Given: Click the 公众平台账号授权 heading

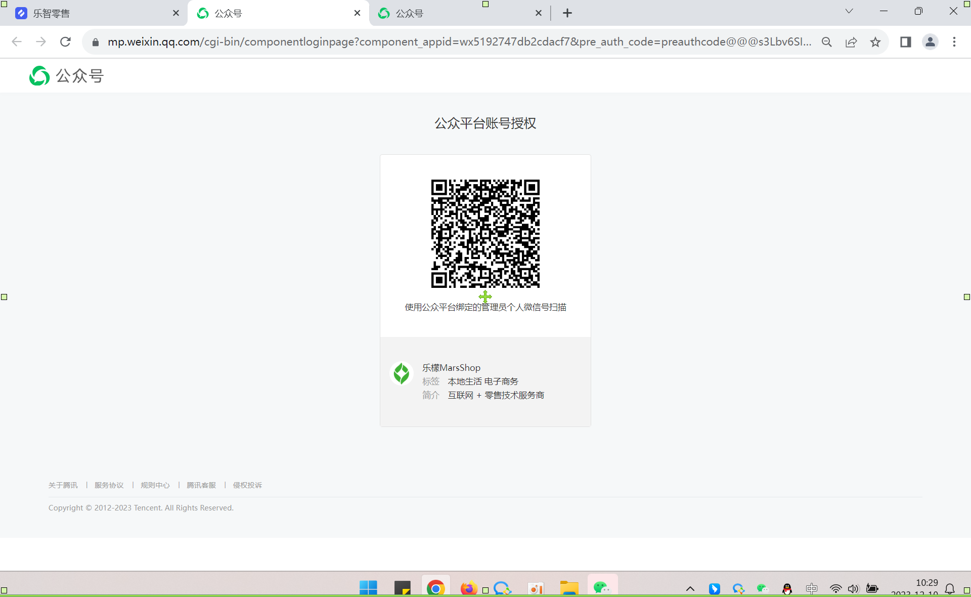Looking at the screenshot, I should point(485,123).
